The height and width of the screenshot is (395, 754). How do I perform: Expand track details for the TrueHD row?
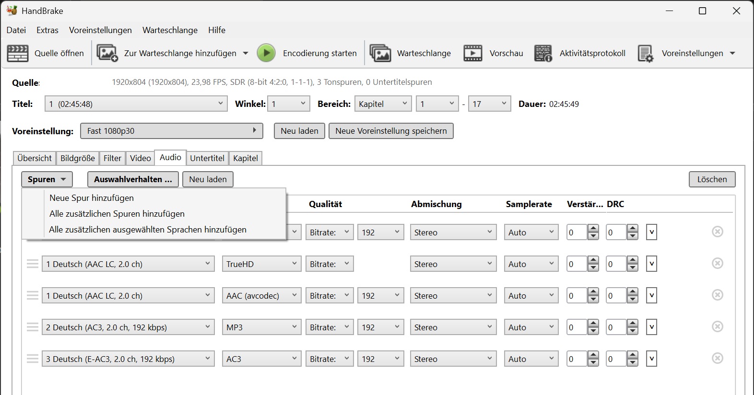[651, 264]
